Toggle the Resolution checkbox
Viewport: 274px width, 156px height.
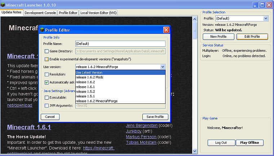point(47,74)
